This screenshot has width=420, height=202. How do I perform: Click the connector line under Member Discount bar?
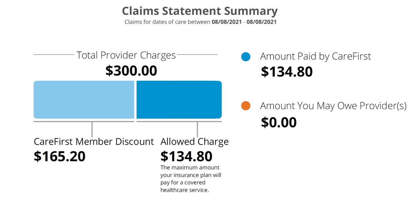[x=92, y=129]
